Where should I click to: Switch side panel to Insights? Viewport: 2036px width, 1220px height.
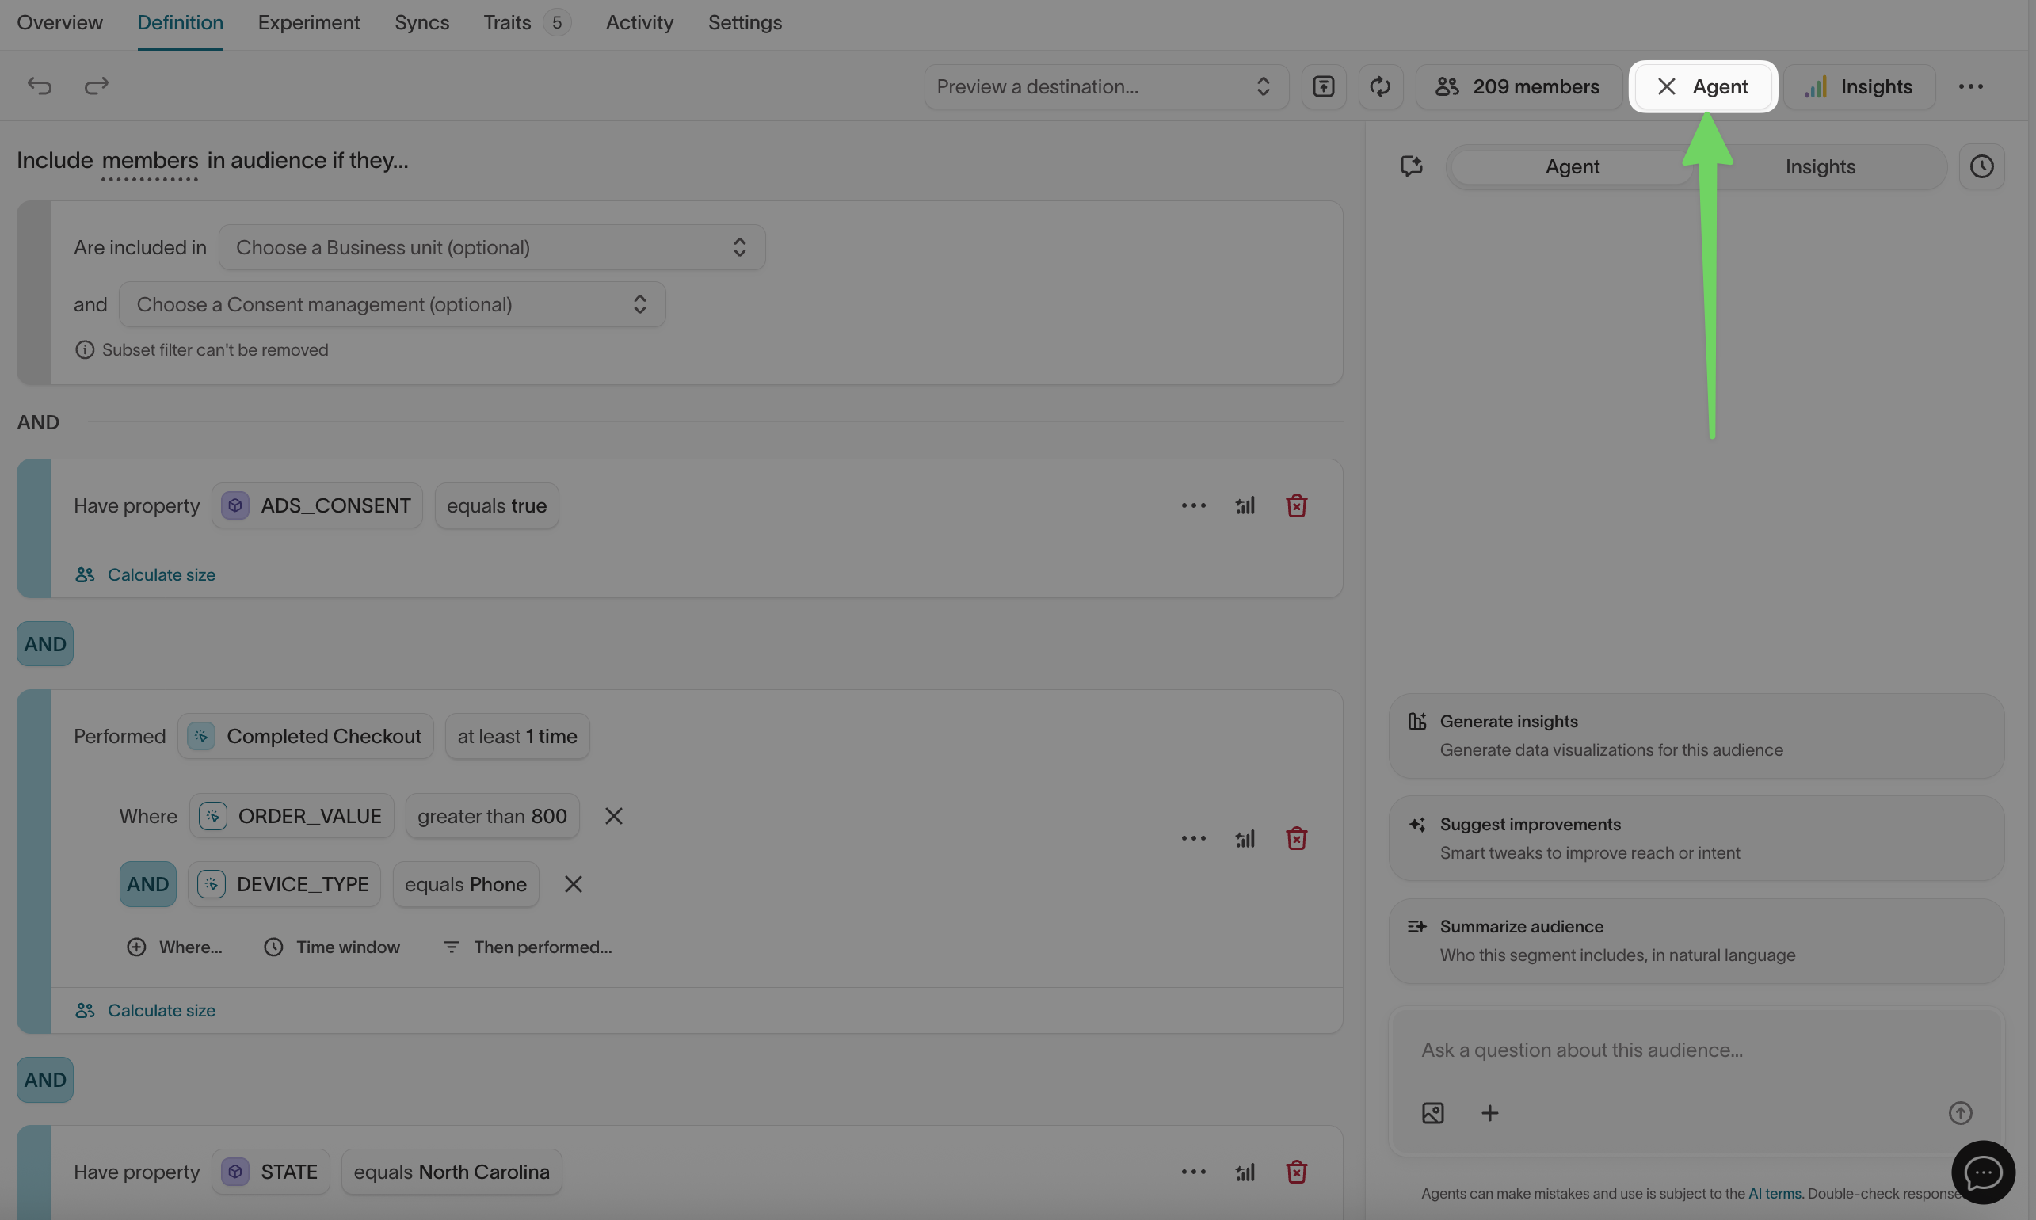point(1820,167)
